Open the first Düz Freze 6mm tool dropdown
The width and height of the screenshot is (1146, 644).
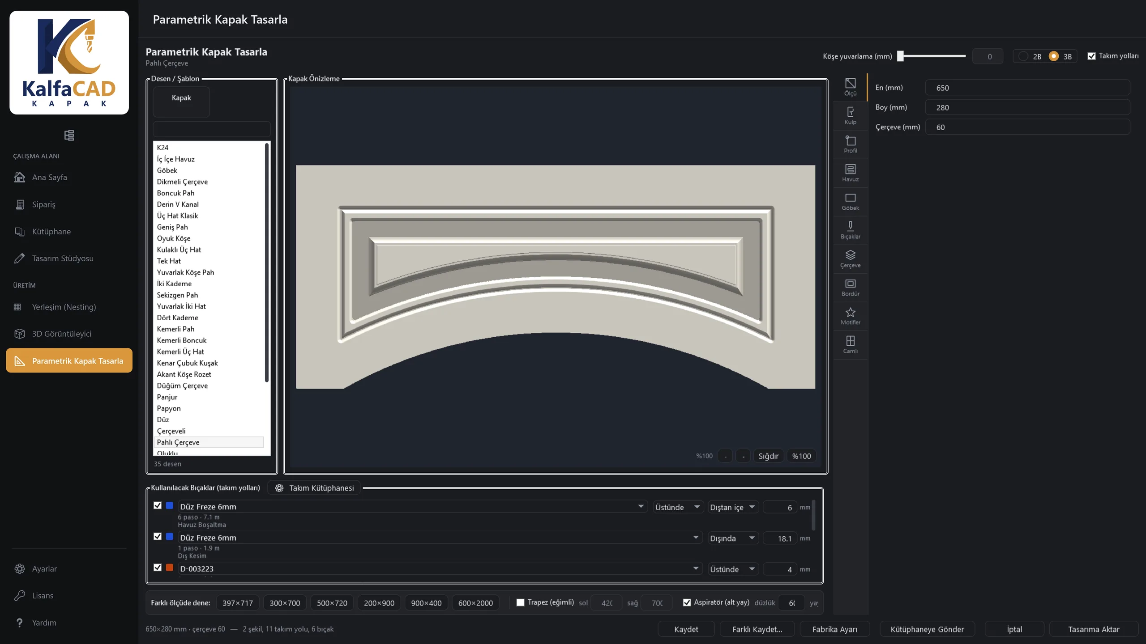[x=413, y=506]
